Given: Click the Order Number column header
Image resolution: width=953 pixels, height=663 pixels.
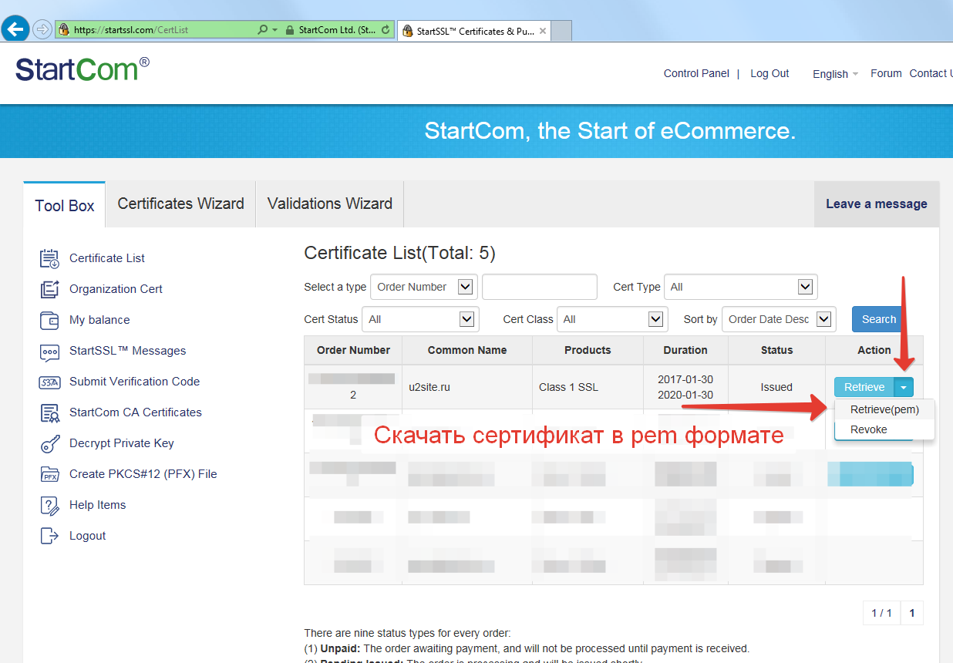Looking at the screenshot, I should [353, 350].
